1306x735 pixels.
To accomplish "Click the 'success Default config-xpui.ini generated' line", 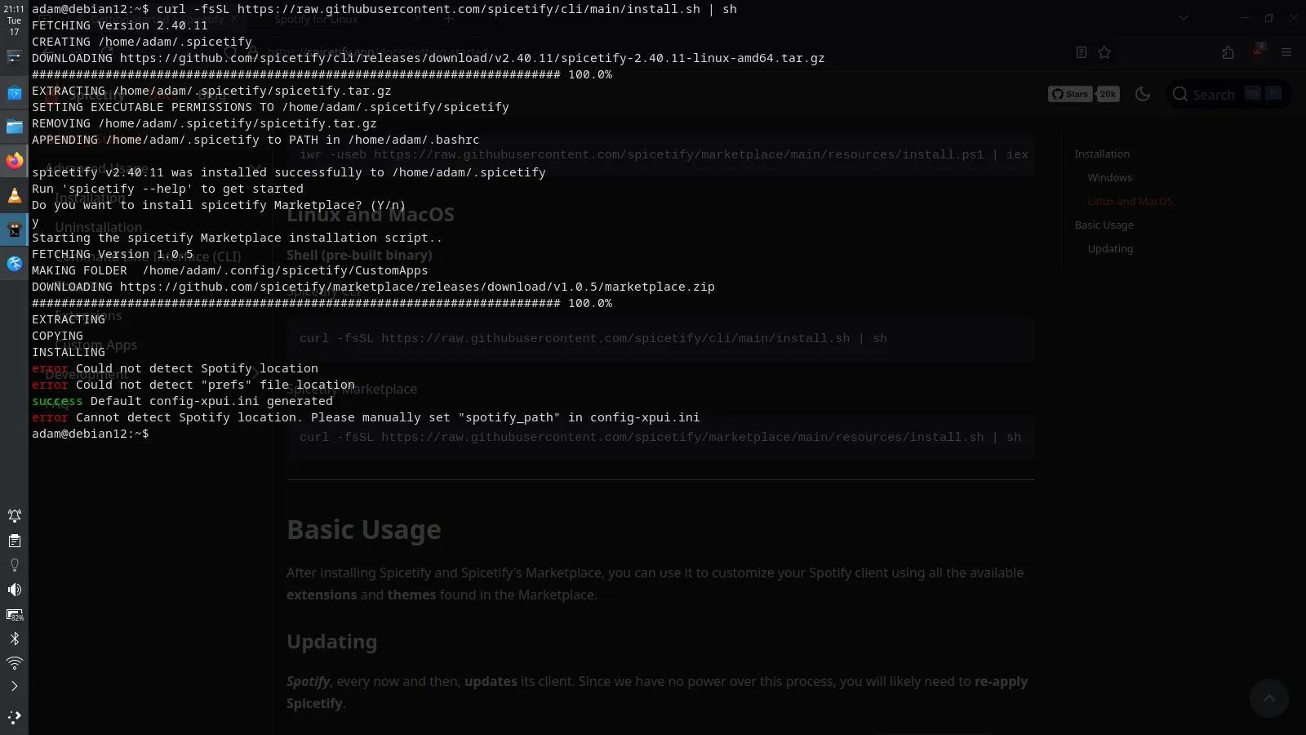I will pos(182,401).
